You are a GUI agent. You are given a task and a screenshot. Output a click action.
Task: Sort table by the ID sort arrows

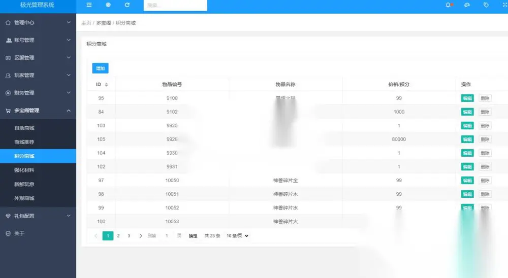106,85
